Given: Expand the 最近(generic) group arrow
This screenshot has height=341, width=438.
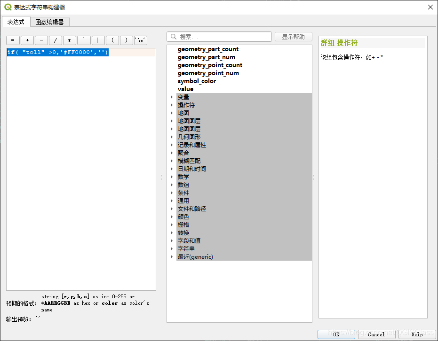Looking at the screenshot, I should tap(172, 257).
